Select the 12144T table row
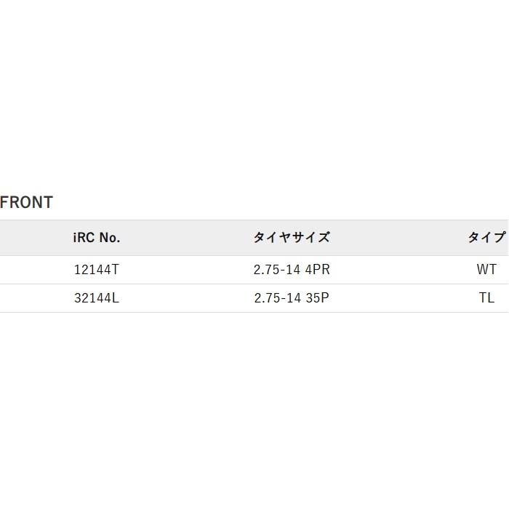509x509 pixels. point(254,270)
